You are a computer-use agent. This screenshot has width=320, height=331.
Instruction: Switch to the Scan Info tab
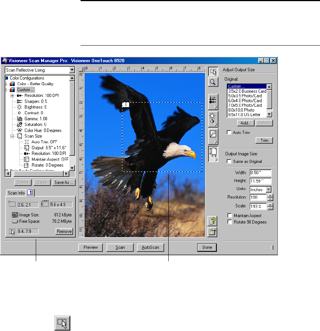16,193
